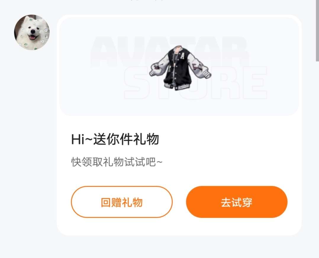Screen dimensions: 319x258
Task: Try on the gift via 去试穿
Action: pyautogui.click(x=237, y=202)
